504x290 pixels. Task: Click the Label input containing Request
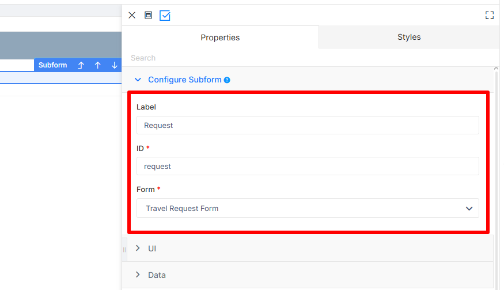308,125
